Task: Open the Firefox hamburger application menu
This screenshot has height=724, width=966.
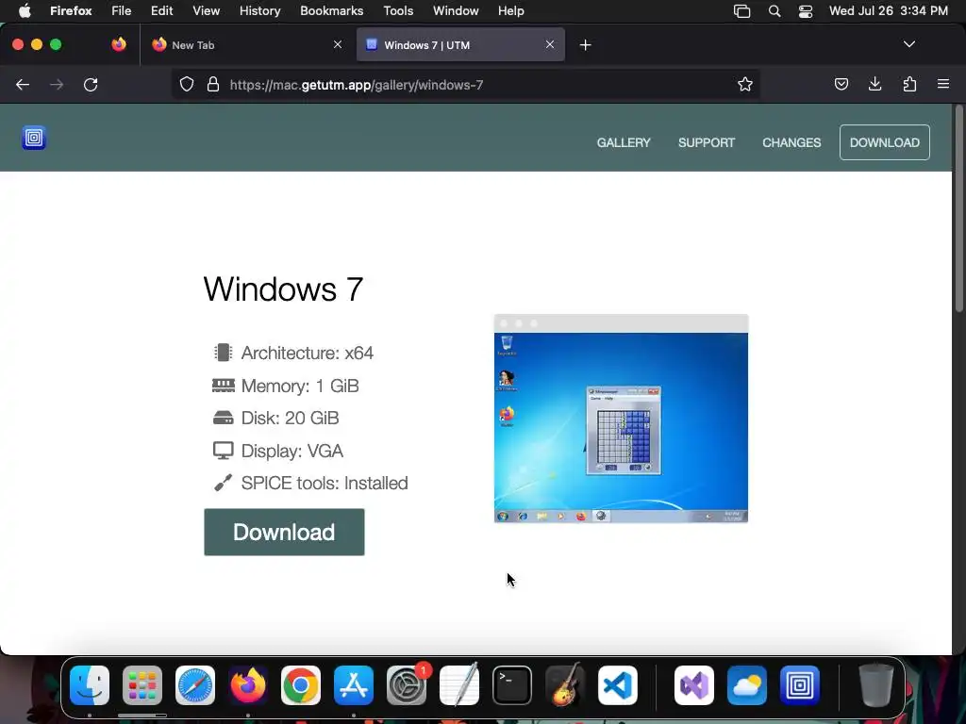Action: point(943,84)
